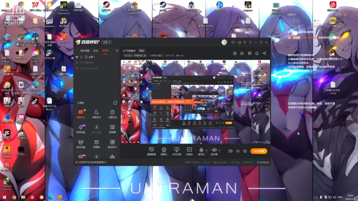This screenshot has height=201, width=358.
Task: Click the 00:00:00 stream timer
Action: [263, 163]
